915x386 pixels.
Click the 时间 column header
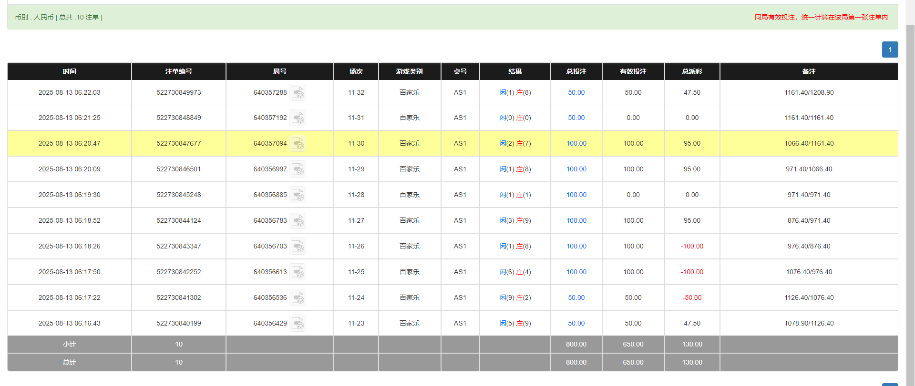click(x=70, y=71)
